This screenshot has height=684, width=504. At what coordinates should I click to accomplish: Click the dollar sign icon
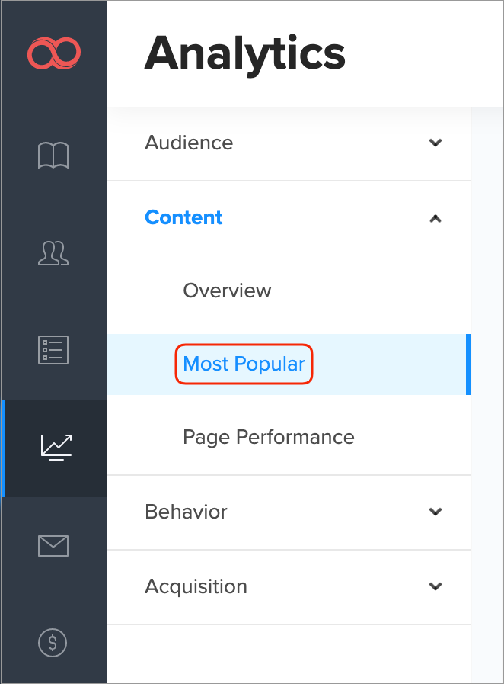tap(53, 643)
